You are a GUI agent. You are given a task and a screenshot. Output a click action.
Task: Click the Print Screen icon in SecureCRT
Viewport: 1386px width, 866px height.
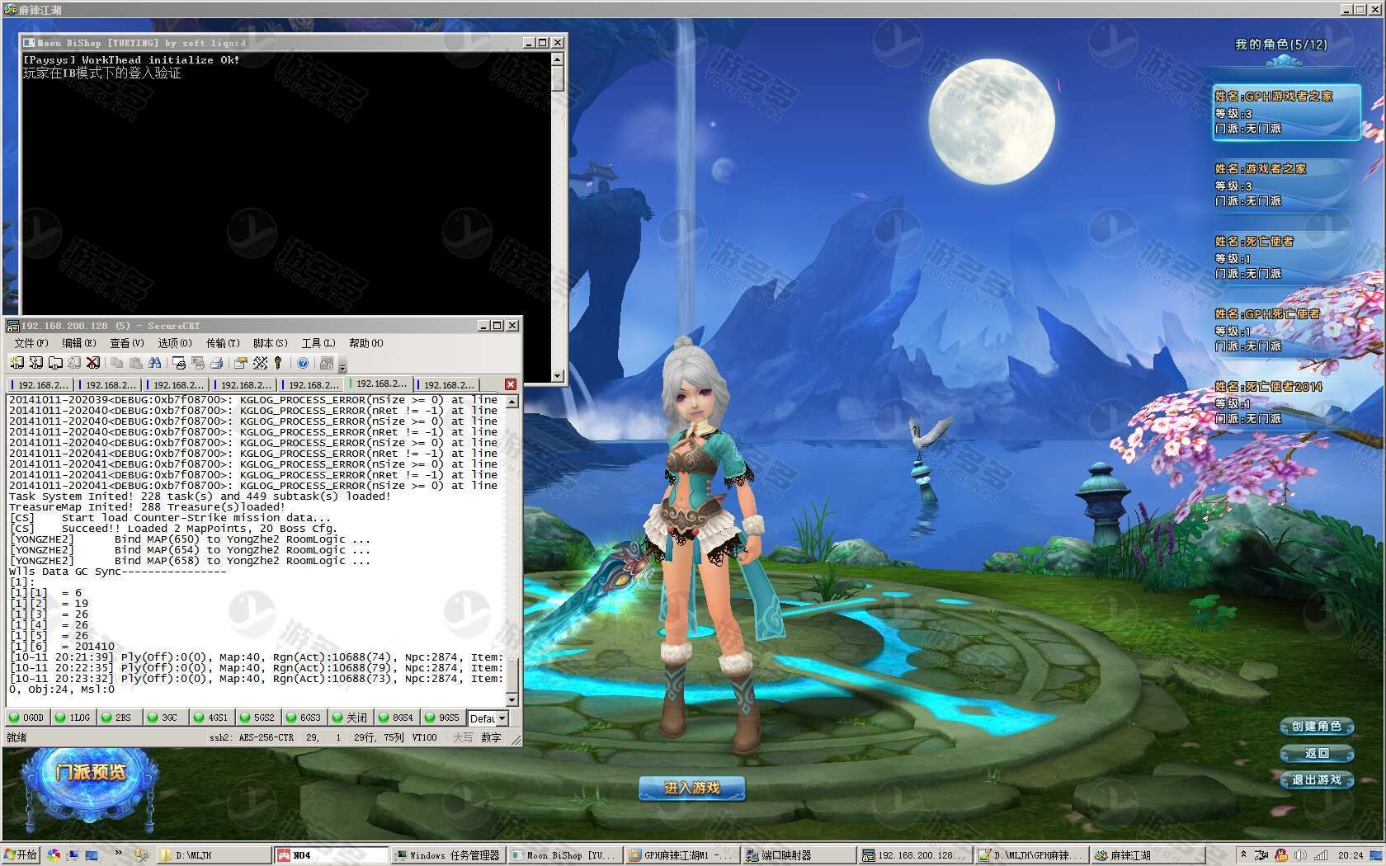(178, 363)
